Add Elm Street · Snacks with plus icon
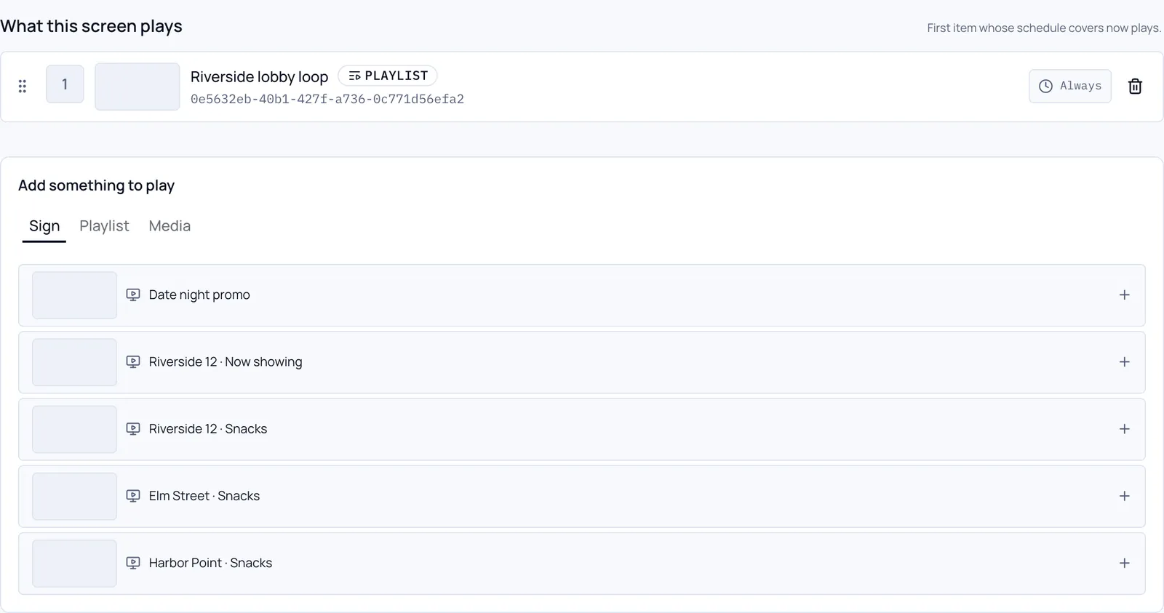Image resolution: width=1164 pixels, height=613 pixels. click(1125, 496)
